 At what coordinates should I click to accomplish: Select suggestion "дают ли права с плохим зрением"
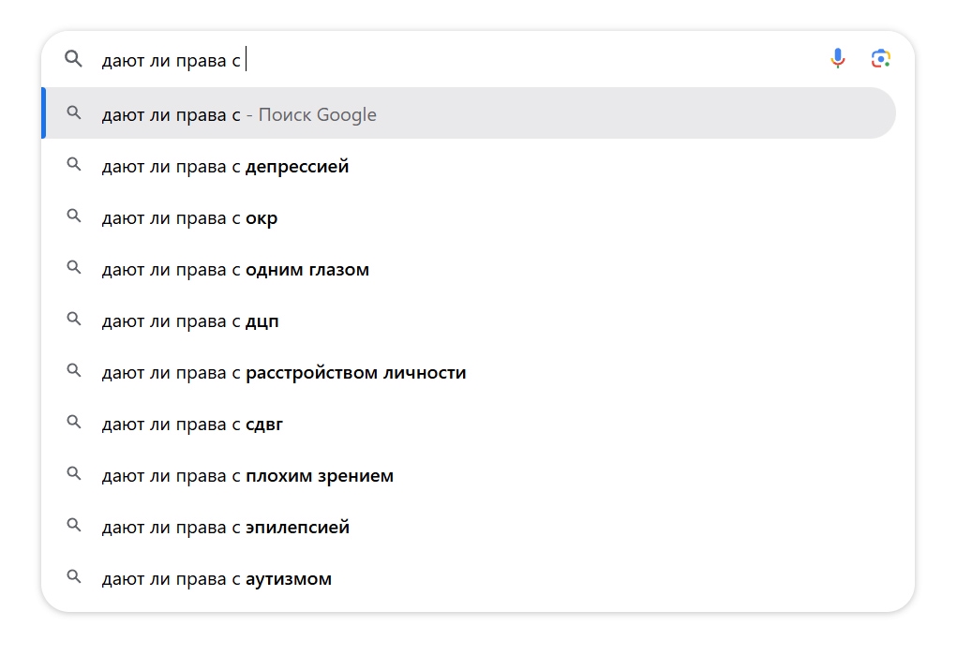click(247, 476)
